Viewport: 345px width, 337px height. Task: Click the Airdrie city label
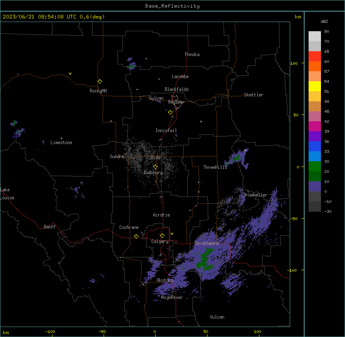click(x=161, y=215)
